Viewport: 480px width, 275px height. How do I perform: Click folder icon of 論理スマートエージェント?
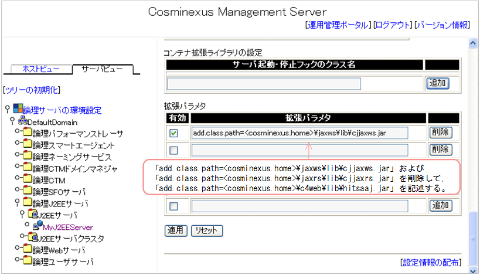tap(28, 144)
